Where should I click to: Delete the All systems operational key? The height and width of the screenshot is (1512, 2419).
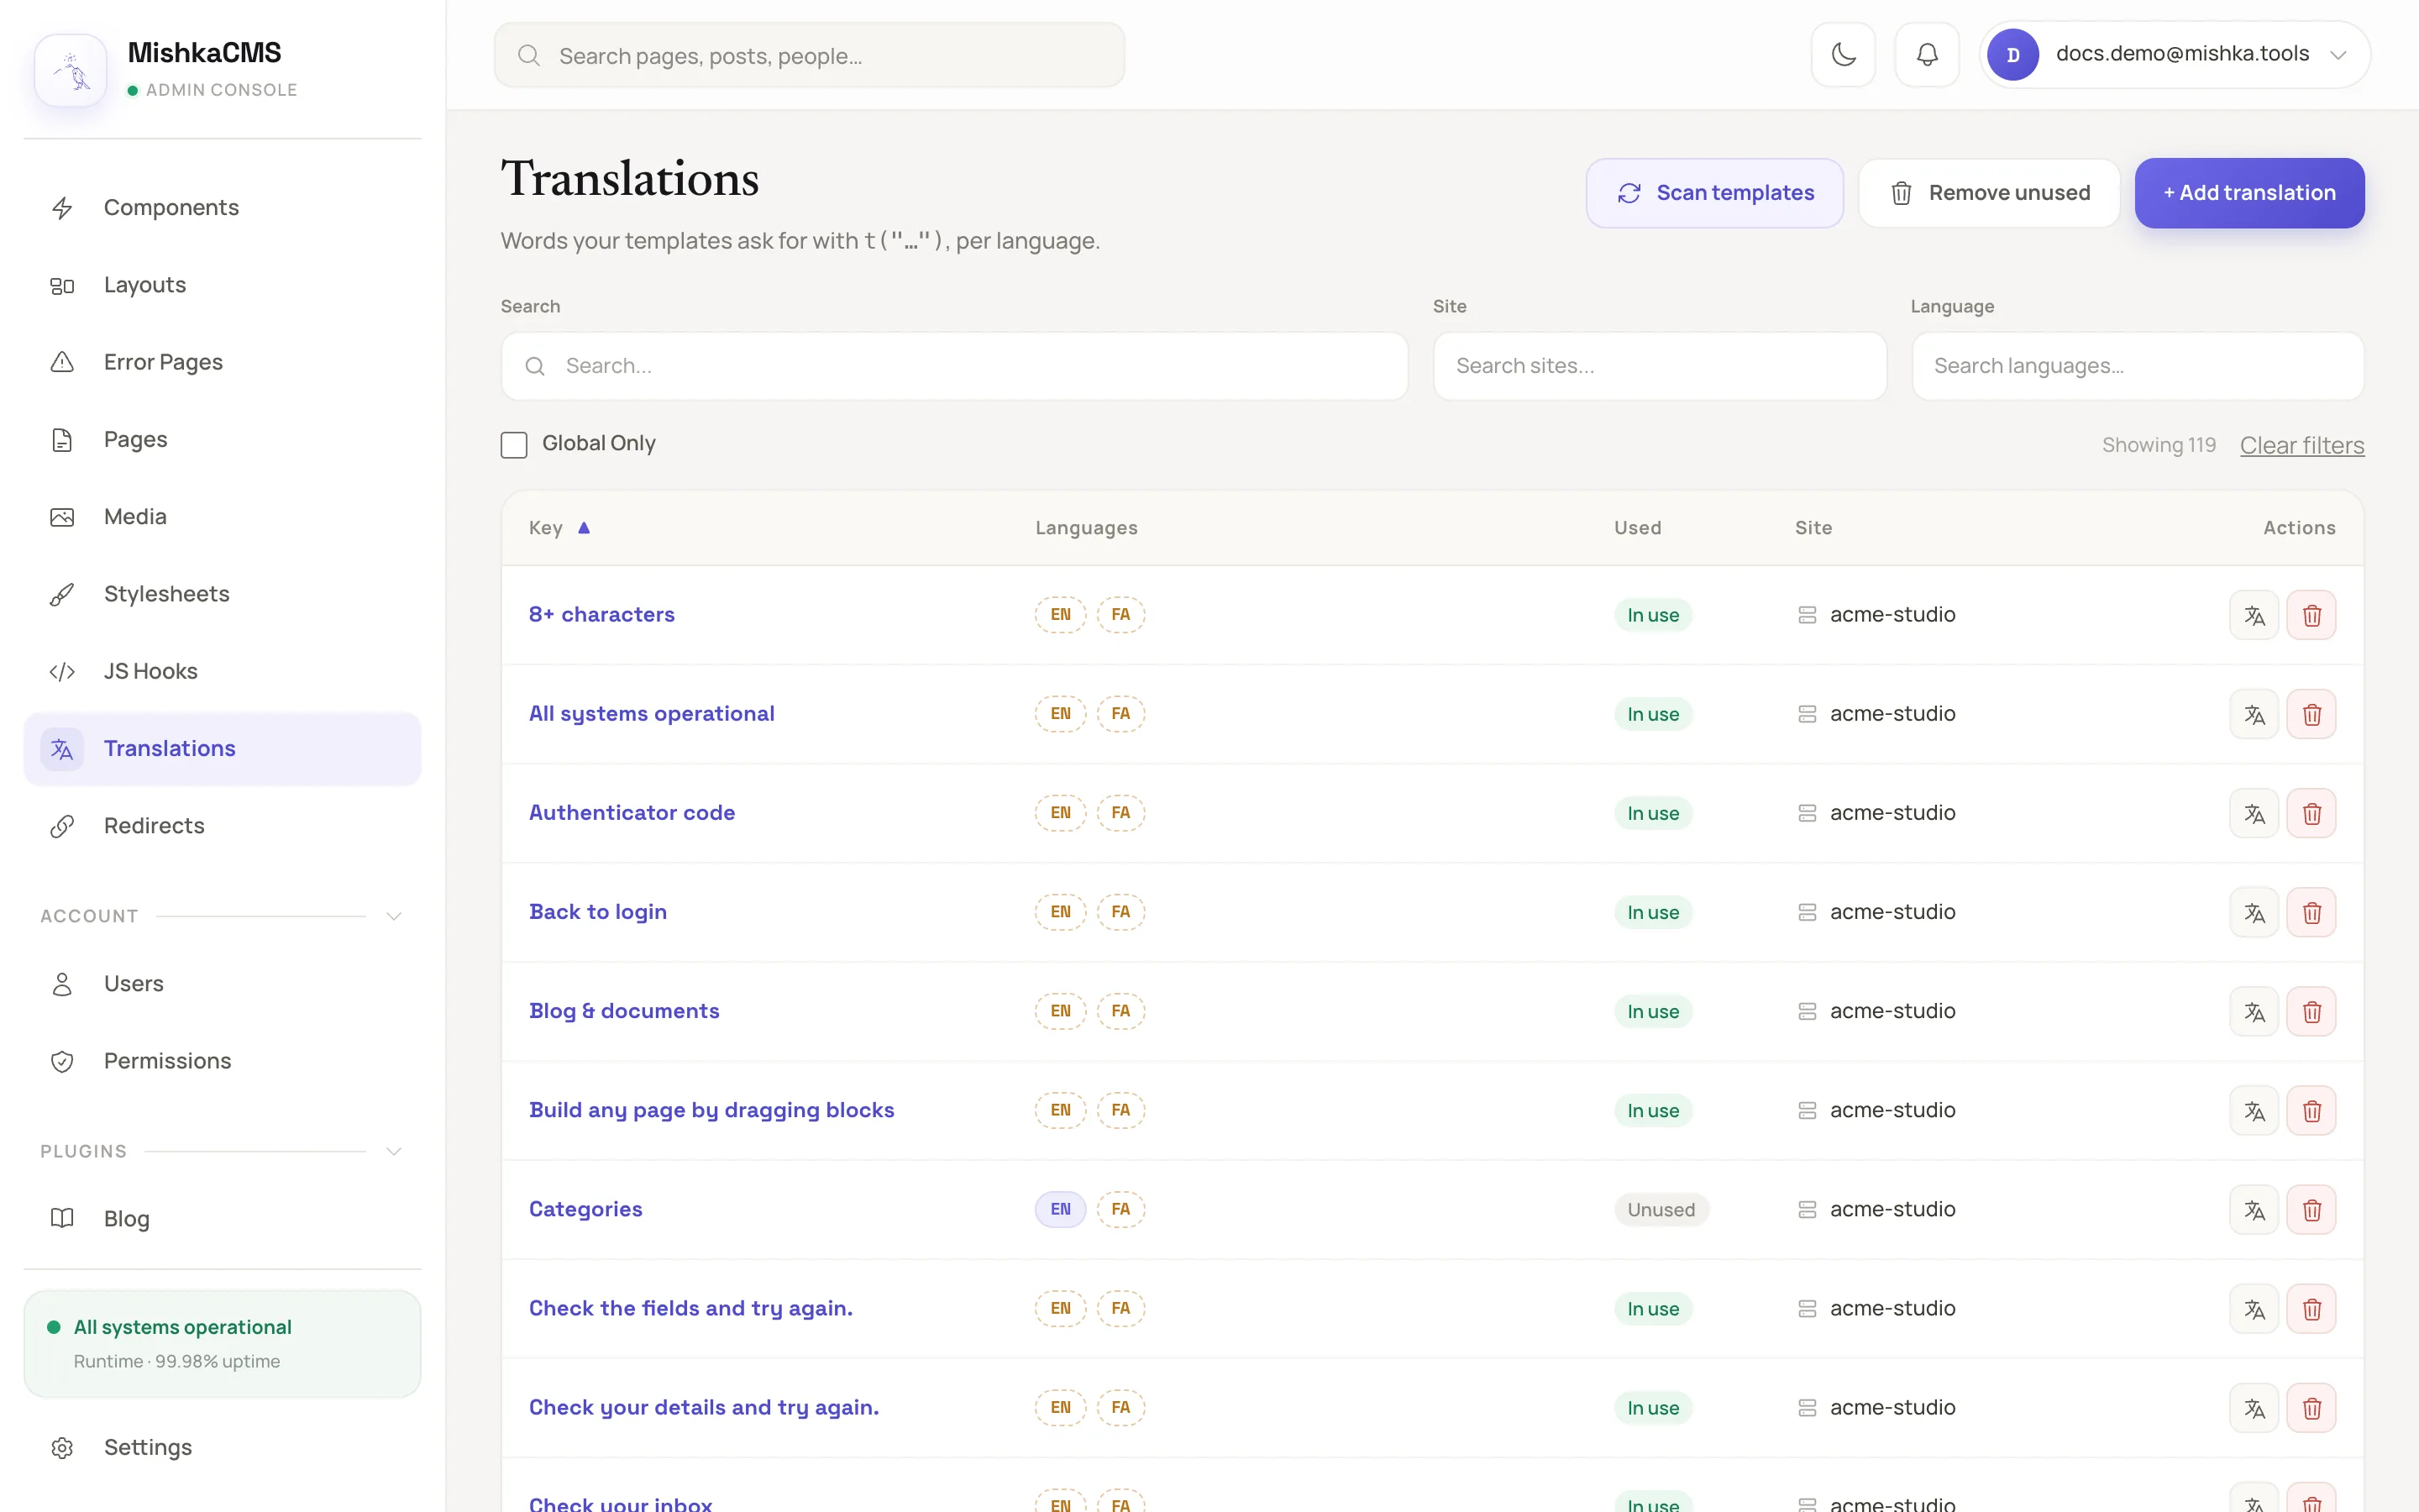click(2311, 714)
